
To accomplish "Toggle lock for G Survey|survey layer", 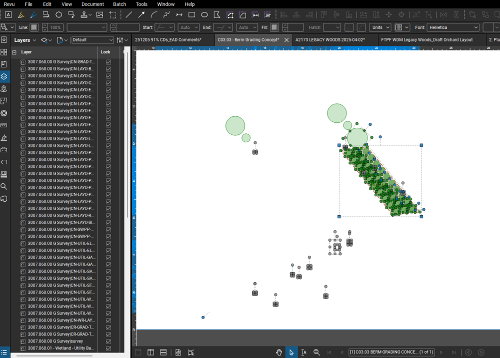I will point(108,342).
